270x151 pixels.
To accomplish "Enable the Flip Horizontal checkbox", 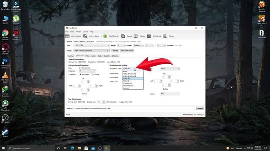I will coord(81,68).
